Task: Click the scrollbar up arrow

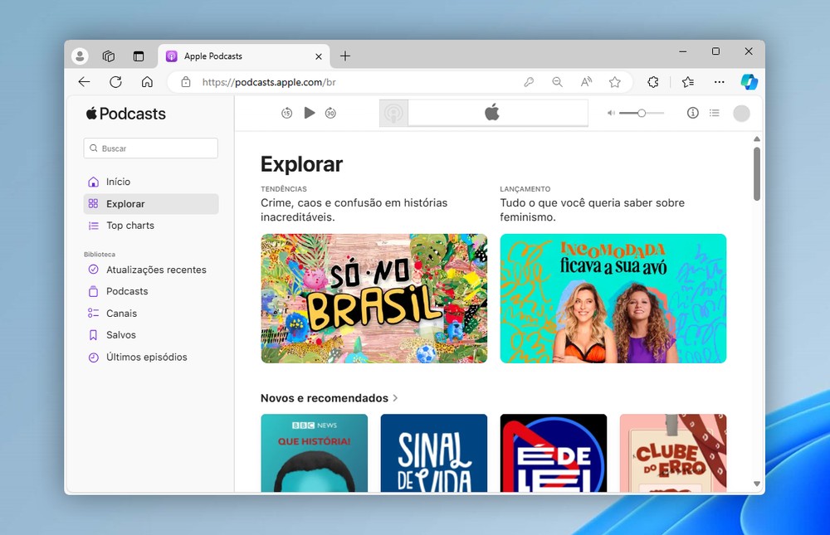Action: 757,139
